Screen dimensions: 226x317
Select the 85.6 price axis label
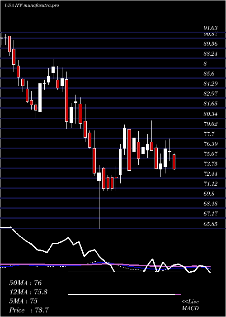(209, 74)
